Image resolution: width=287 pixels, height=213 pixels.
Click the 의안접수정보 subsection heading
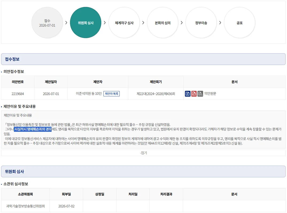pos(14,71)
